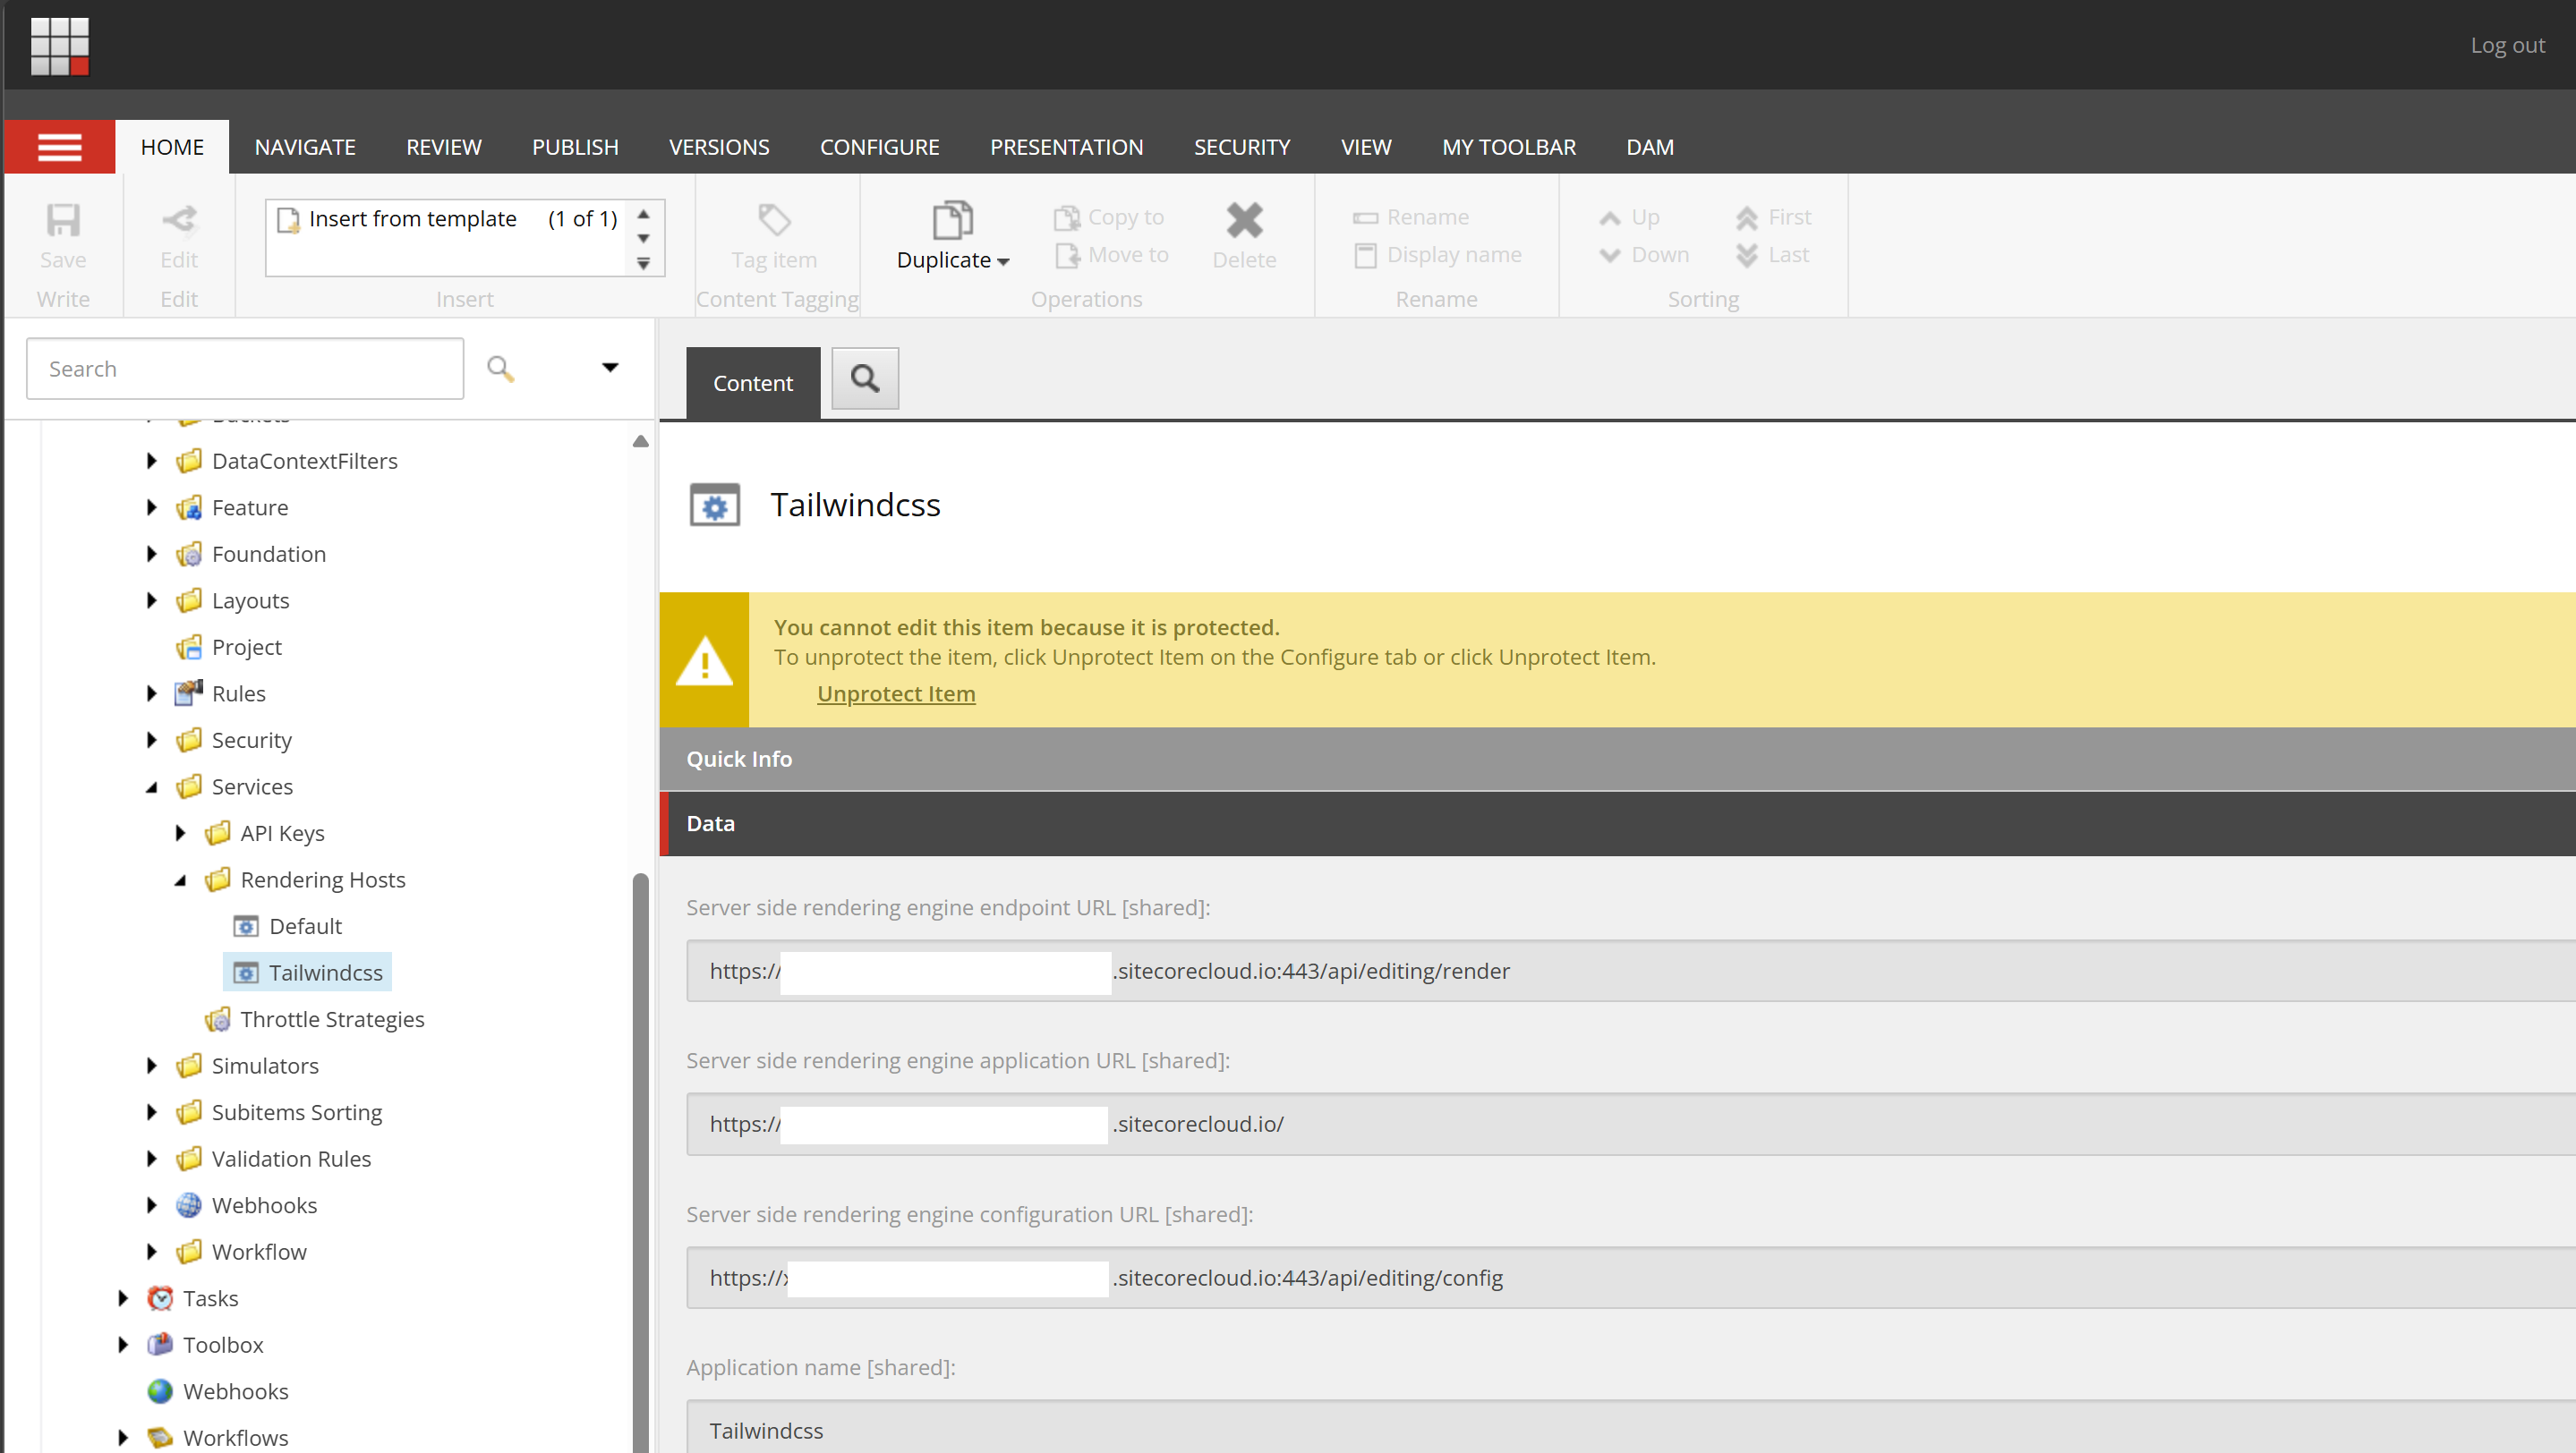Image resolution: width=2576 pixels, height=1453 pixels.
Task: Expand the Security tree node
Action: click(152, 741)
